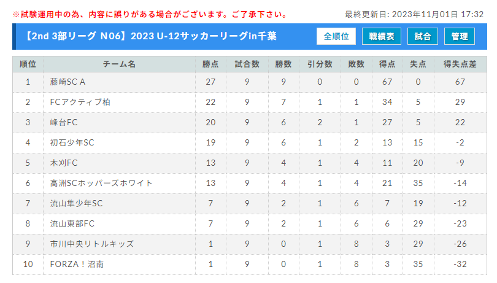Viewport: 497px width, 283px height.
Task: Click the 試合数 column header
Action: tap(247, 64)
